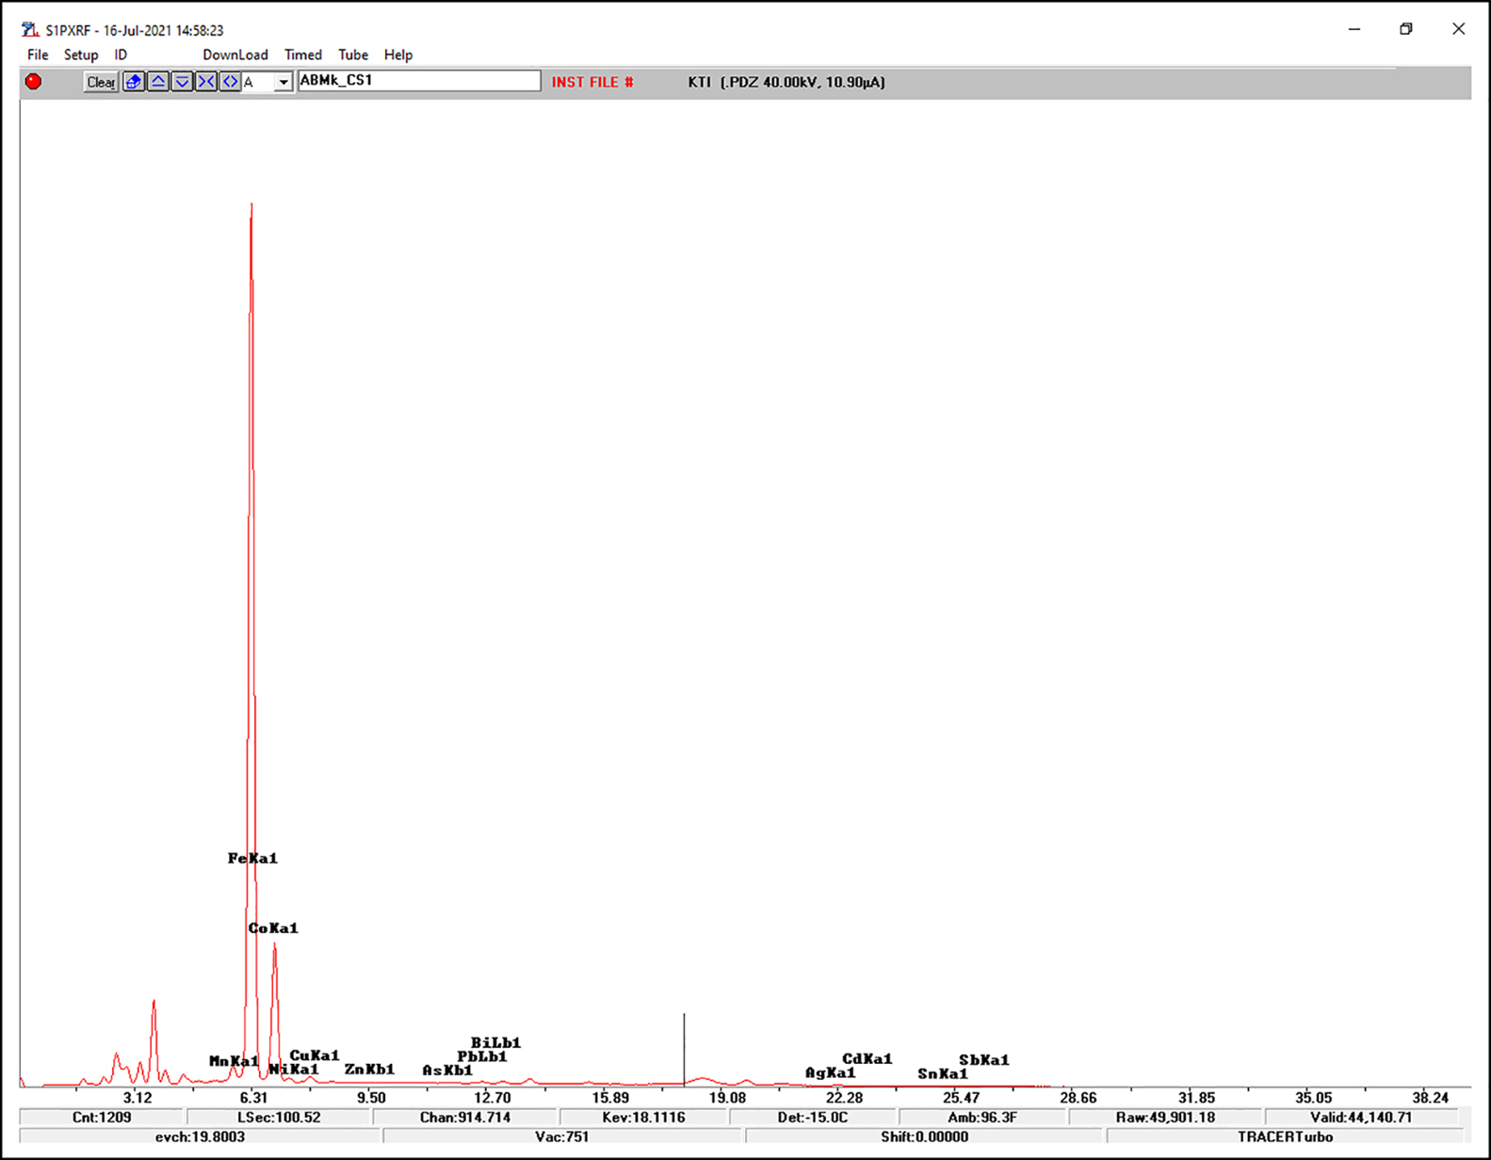The image size is (1491, 1160).
Task: Click the home/reset view toolbar icon
Action: point(134,82)
